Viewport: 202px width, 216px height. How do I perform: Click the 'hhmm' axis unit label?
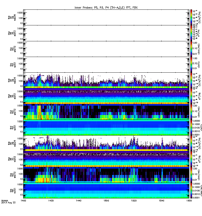[5, 201]
